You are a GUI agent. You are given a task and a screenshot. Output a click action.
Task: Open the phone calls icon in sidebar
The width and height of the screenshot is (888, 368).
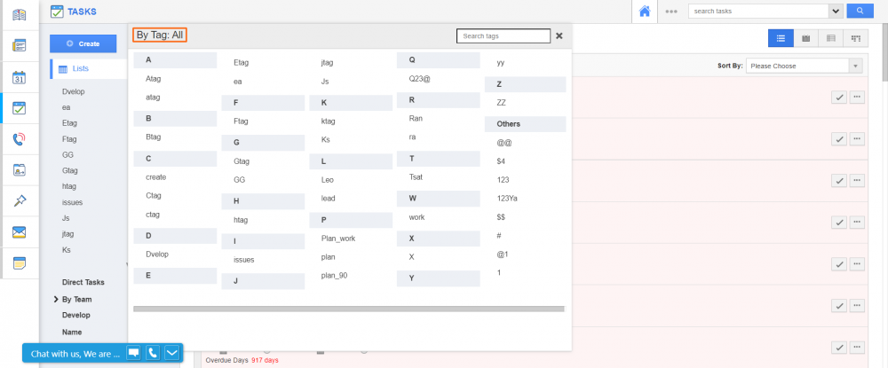[x=19, y=139]
